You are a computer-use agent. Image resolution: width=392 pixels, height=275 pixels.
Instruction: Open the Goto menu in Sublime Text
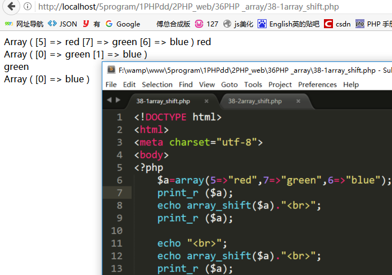tap(229, 85)
